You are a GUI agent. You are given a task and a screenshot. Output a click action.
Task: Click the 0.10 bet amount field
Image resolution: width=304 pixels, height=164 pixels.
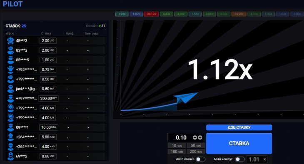tap(181, 138)
